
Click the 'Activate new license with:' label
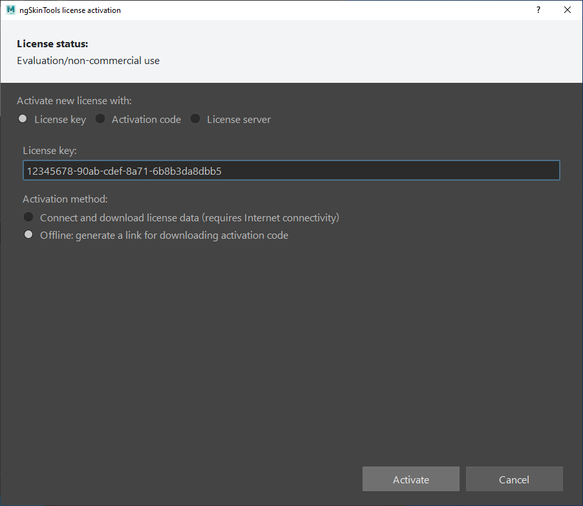pyautogui.click(x=74, y=101)
